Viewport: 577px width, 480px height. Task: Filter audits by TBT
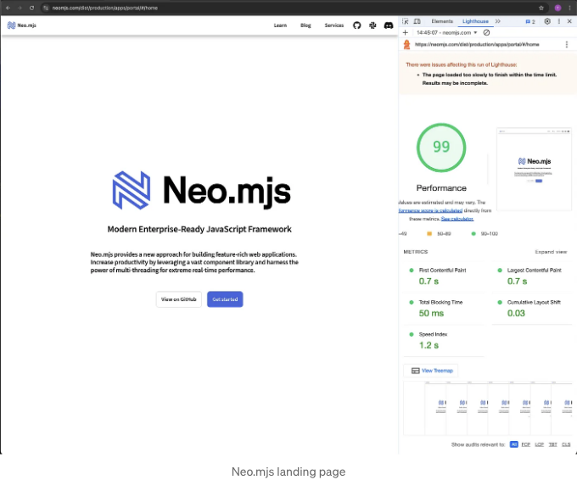pos(552,444)
